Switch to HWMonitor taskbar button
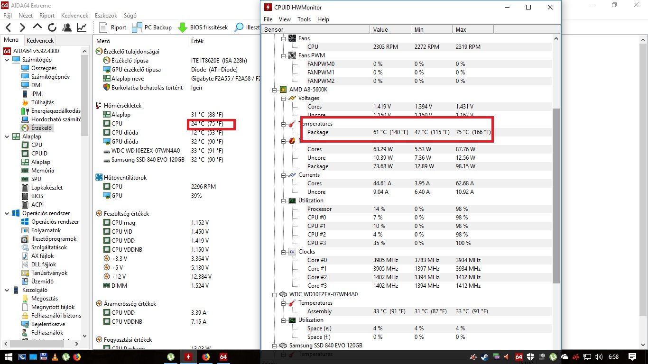The width and height of the screenshot is (648, 364). (x=189, y=357)
